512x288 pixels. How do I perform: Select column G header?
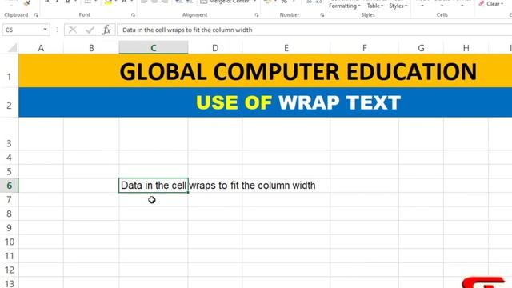coord(422,48)
